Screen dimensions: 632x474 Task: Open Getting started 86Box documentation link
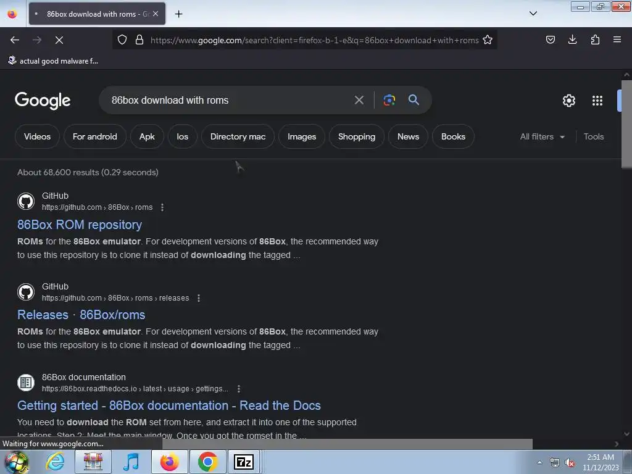[169, 405]
